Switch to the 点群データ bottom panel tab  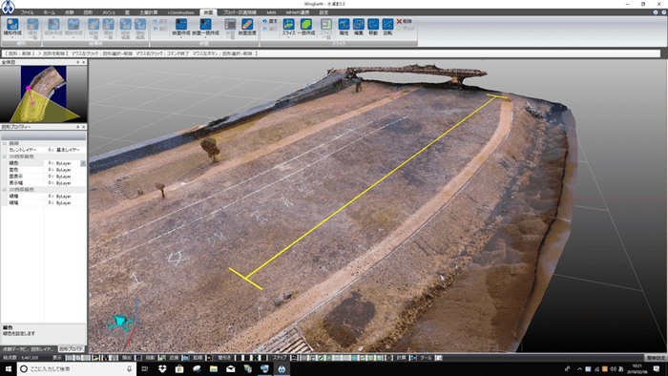pyautogui.click(x=15, y=348)
